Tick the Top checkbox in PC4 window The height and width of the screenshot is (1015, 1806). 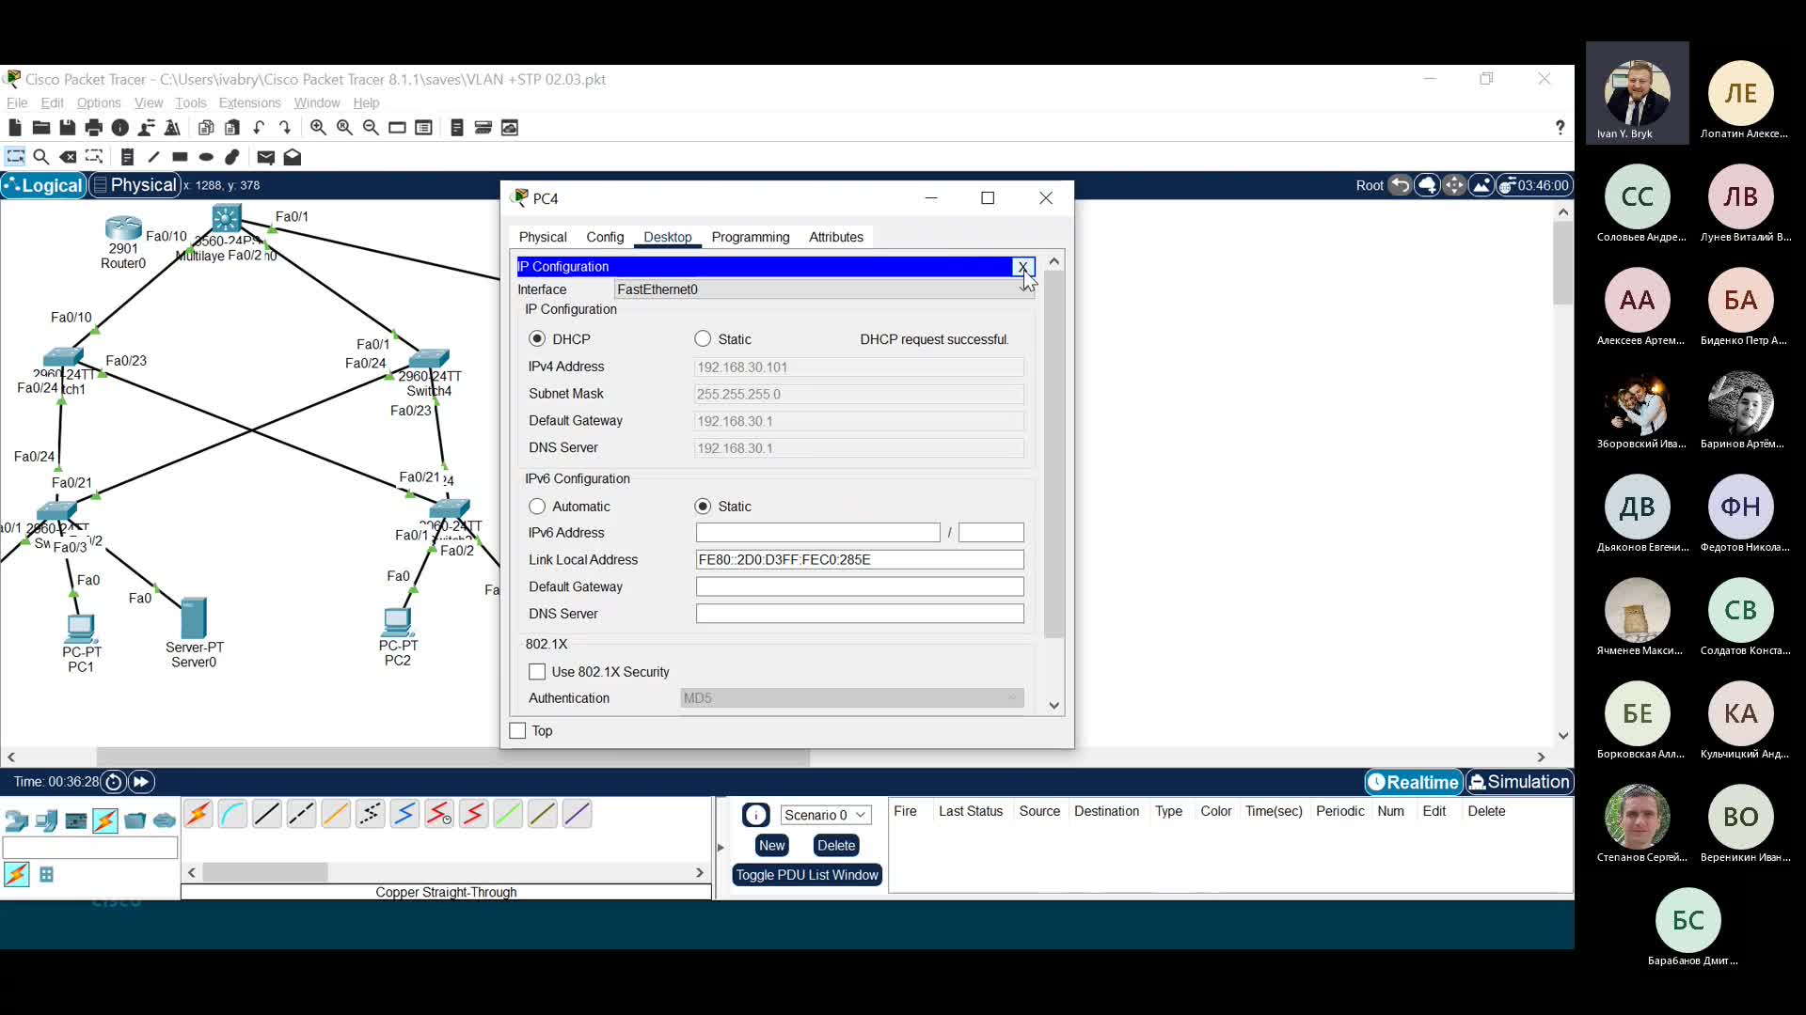click(x=517, y=731)
